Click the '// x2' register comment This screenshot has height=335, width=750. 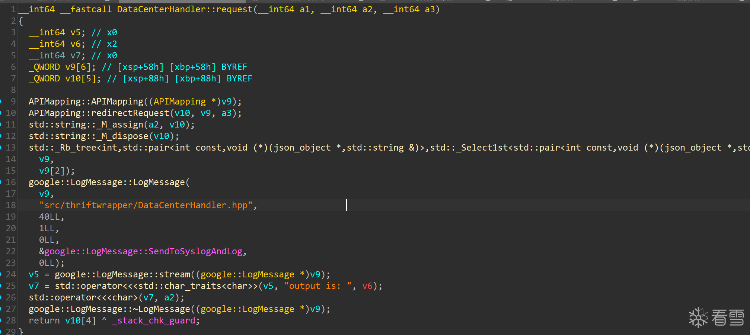tap(104, 44)
